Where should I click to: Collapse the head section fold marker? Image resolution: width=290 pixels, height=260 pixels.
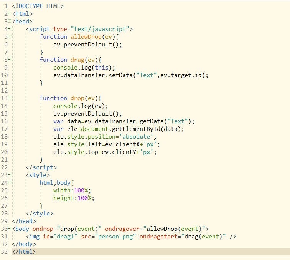[x=10, y=22]
